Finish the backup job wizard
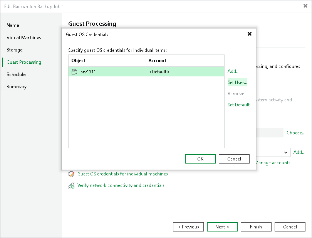The image size is (312, 238). click(256, 227)
